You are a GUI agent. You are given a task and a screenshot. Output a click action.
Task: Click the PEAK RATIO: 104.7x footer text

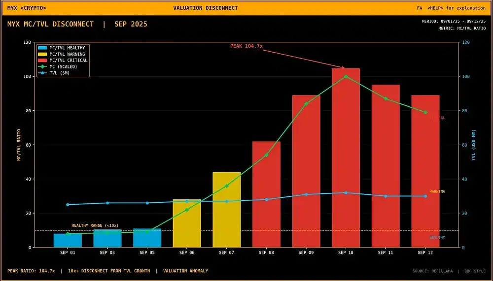click(x=31, y=271)
